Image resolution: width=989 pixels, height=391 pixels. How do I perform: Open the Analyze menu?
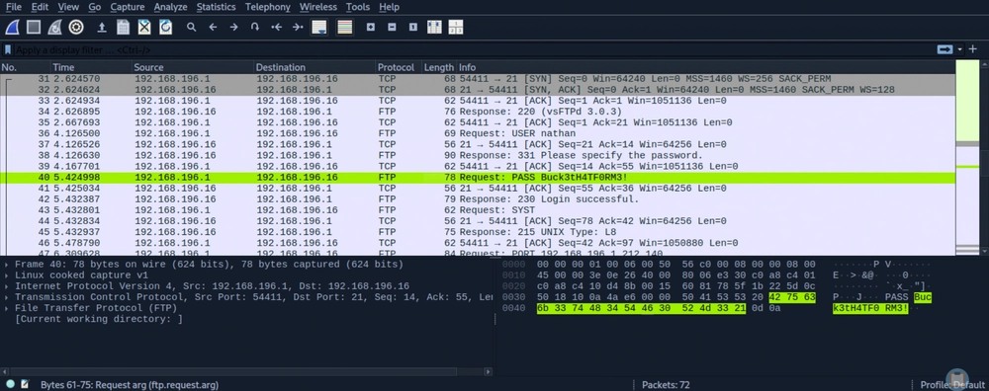click(170, 7)
